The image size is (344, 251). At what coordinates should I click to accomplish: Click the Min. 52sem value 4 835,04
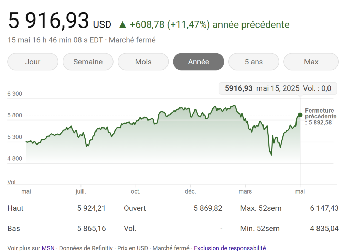324,228
